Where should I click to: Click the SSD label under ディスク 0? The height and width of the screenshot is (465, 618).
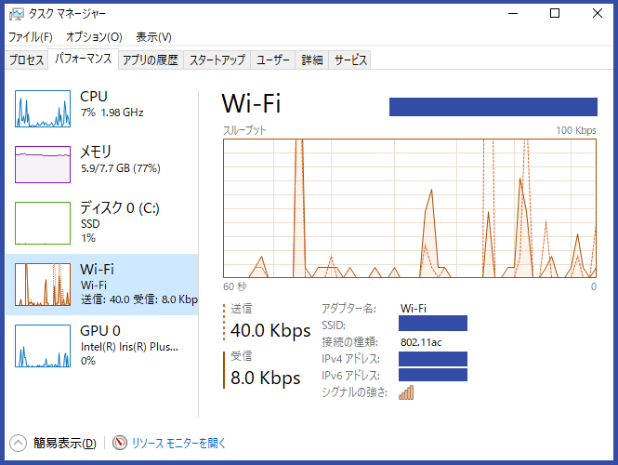[x=90, y=223]
